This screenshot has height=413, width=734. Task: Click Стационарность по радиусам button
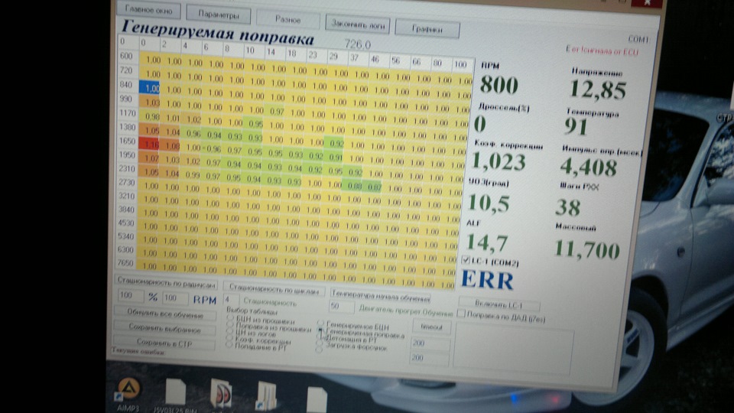point(167,283)
